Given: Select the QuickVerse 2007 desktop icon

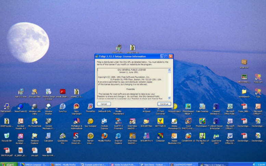Looking at the screenshot, I should pyautogui.click(x=216, y=139).
